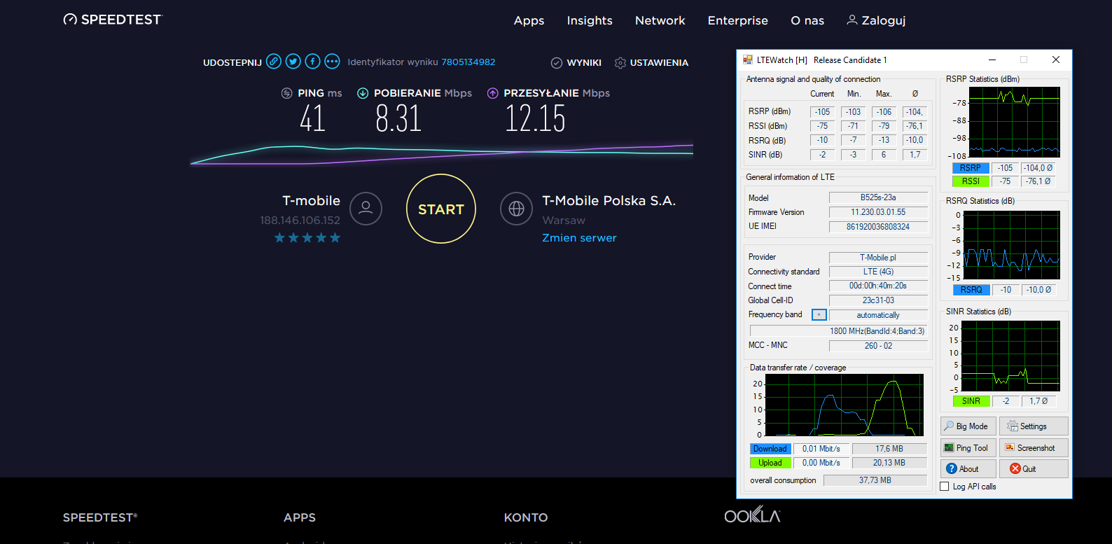Image resolution: width=1112 pixels, height=544 pixels.
Task: Click the Ustawienia gear icon
Action: point(620,63)
